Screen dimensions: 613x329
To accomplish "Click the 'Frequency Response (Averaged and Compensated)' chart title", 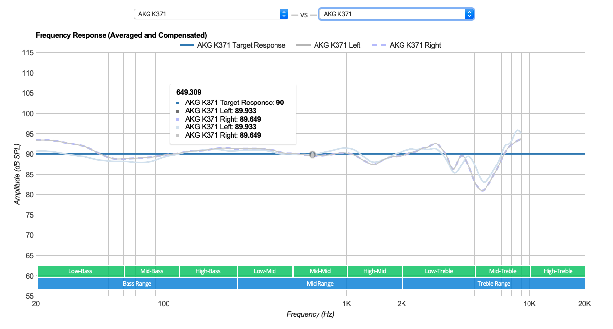I will 121,35.
